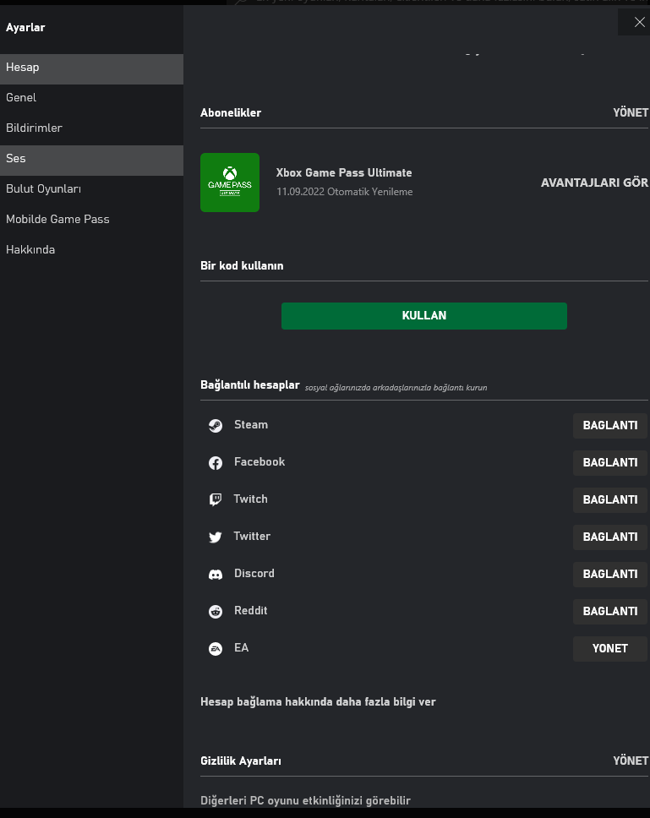Click BAGLANTI button next to Steam

tap(609, 426)
